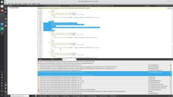This screenshot has height=97, width=173.
Task: Click the green Run button
Action: tap(6, 88)
